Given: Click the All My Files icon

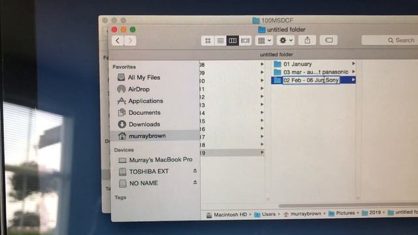Looking at the screenshot, I should point(121,77).
